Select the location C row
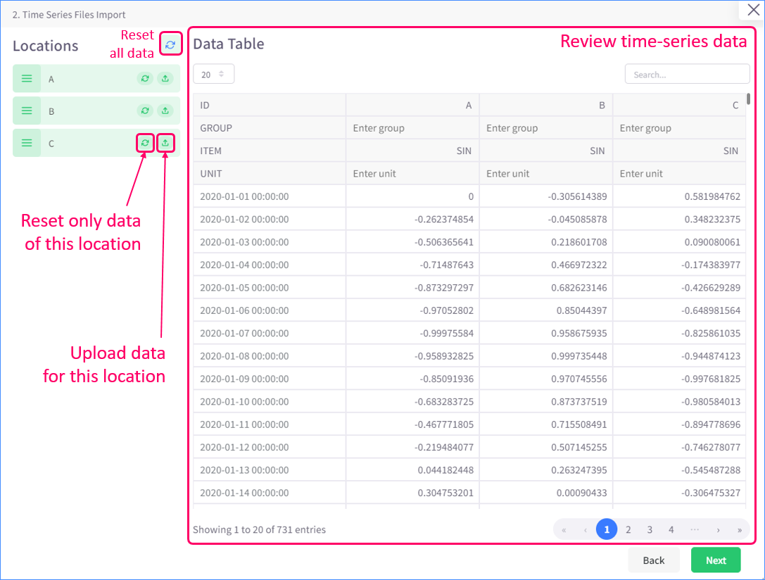Viewport: 765px width, 580px height. [x=96, y=143]
